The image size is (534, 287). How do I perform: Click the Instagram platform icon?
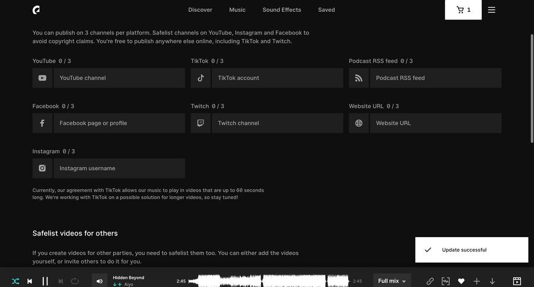(x=42, y=168)
